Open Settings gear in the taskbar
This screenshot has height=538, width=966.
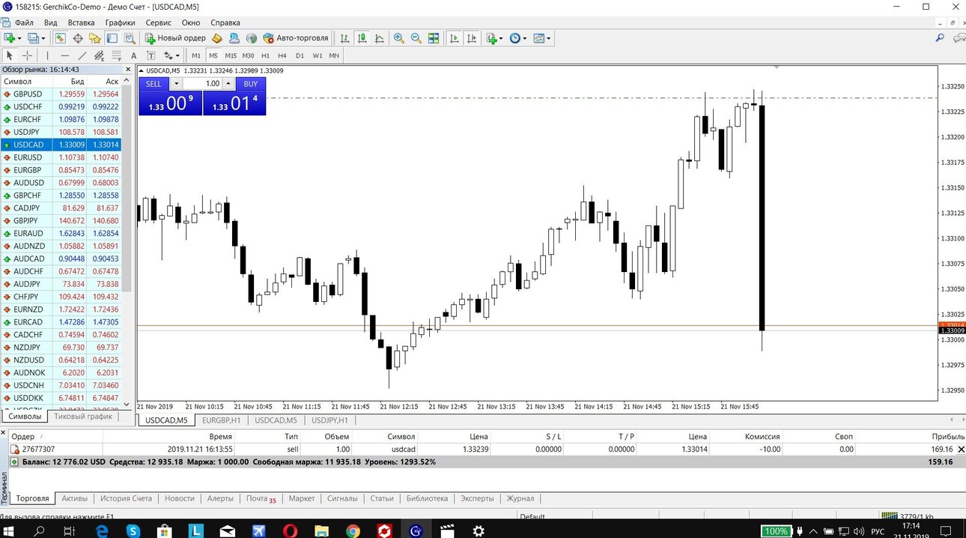479,531
